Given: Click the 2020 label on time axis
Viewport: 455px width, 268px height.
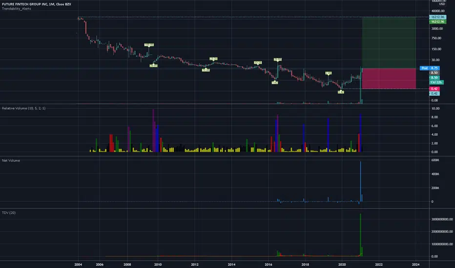Looking at the screenshot, I should click(x=342, y=264).
